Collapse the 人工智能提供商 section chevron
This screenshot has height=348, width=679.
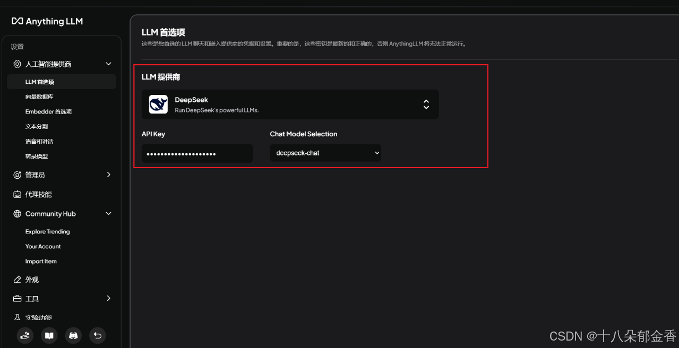click(x=108, y=64)
